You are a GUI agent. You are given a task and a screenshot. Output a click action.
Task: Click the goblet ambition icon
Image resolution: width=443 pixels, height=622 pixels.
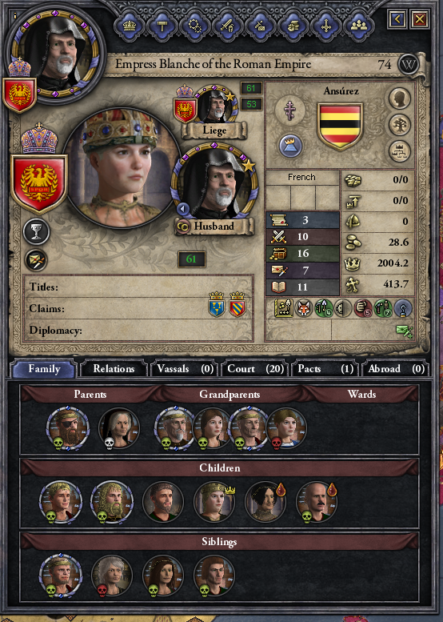37,231
